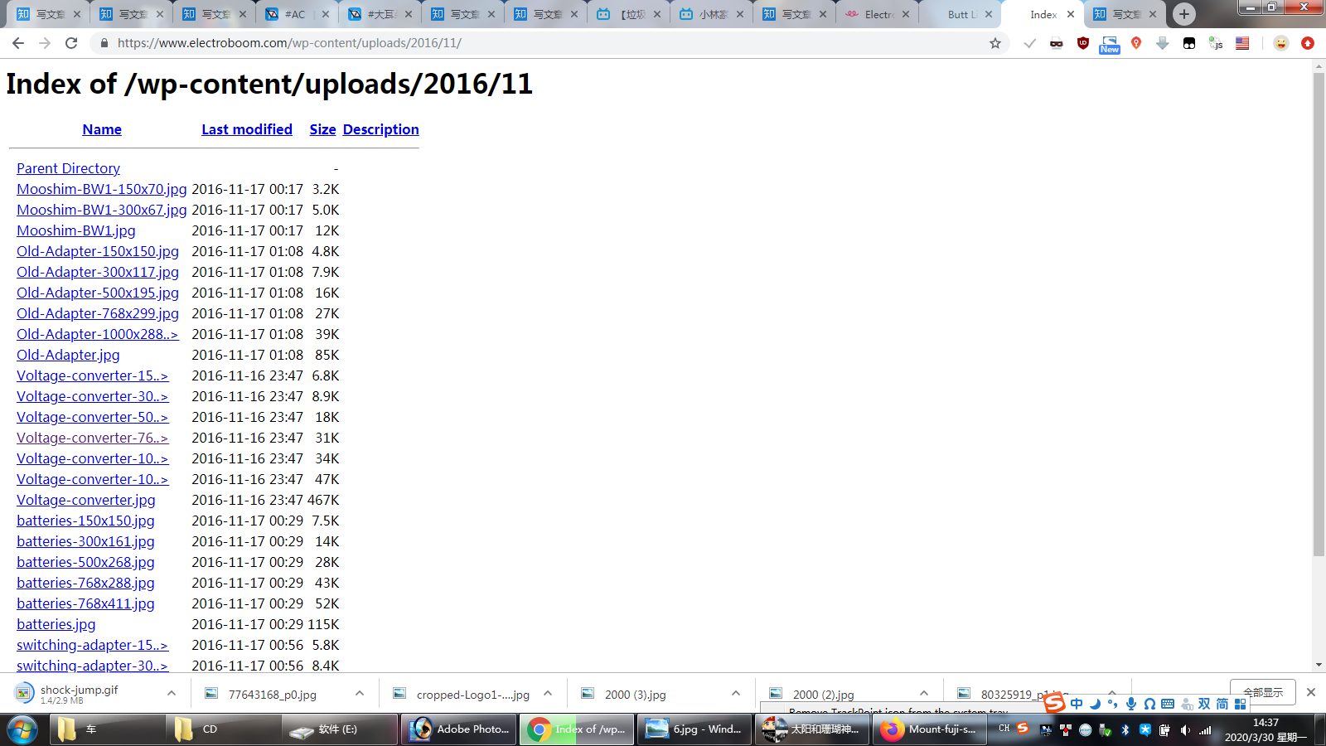1326x746 pixels.
Task: Click the red Chrome update arrow icon
Action: coord(1308,43)
